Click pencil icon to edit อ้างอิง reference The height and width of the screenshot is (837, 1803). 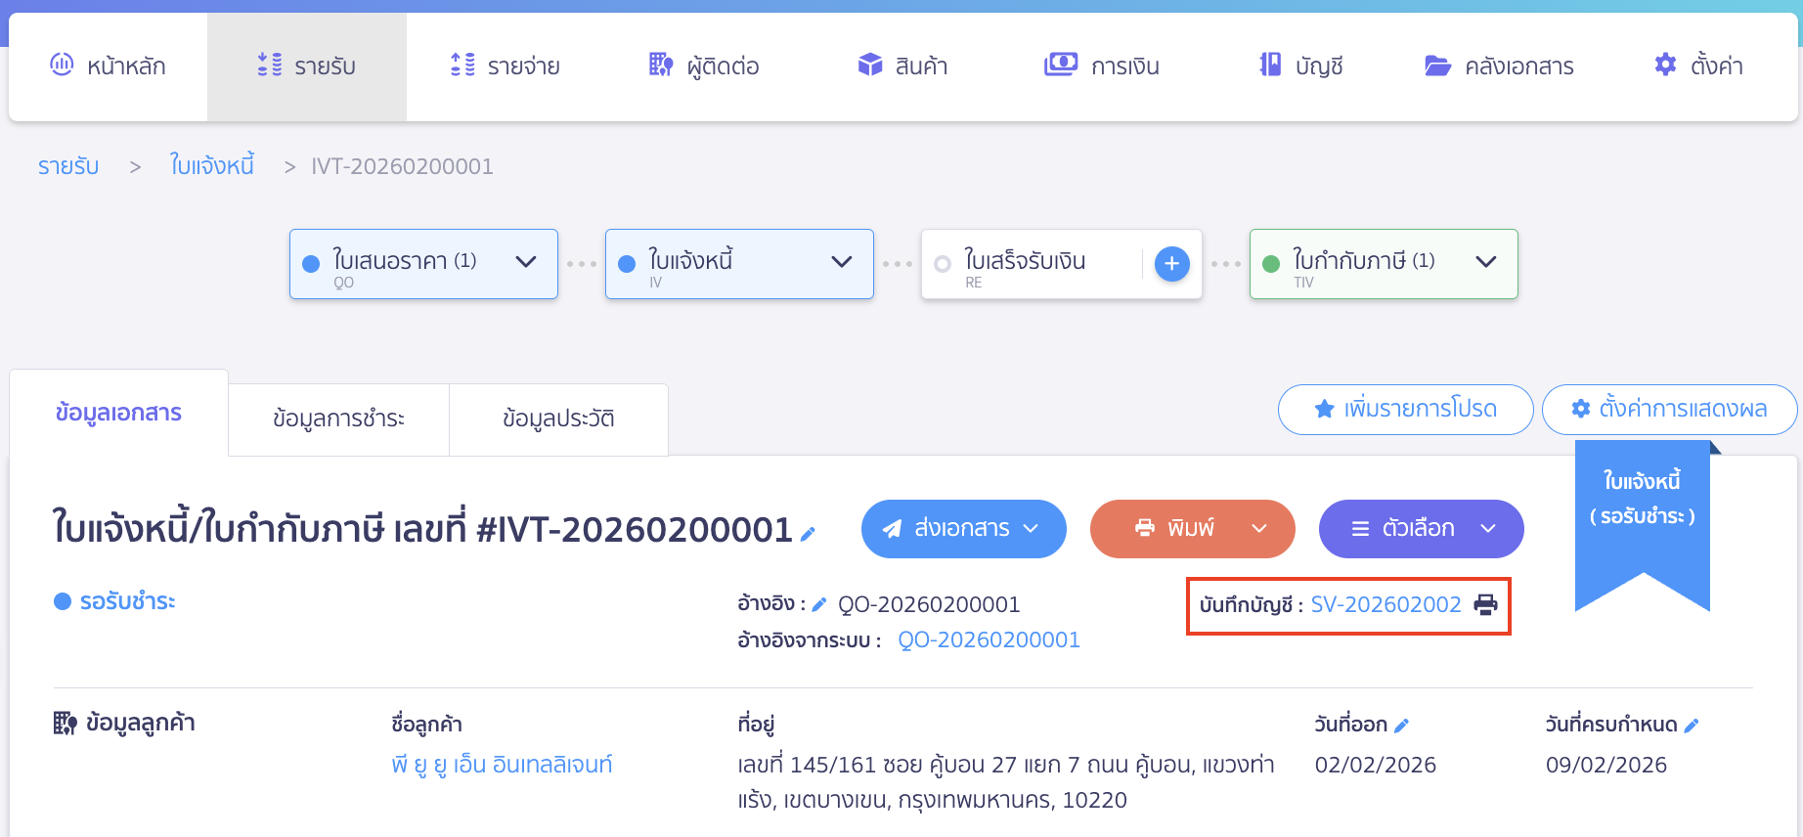(x=819, y=605)
